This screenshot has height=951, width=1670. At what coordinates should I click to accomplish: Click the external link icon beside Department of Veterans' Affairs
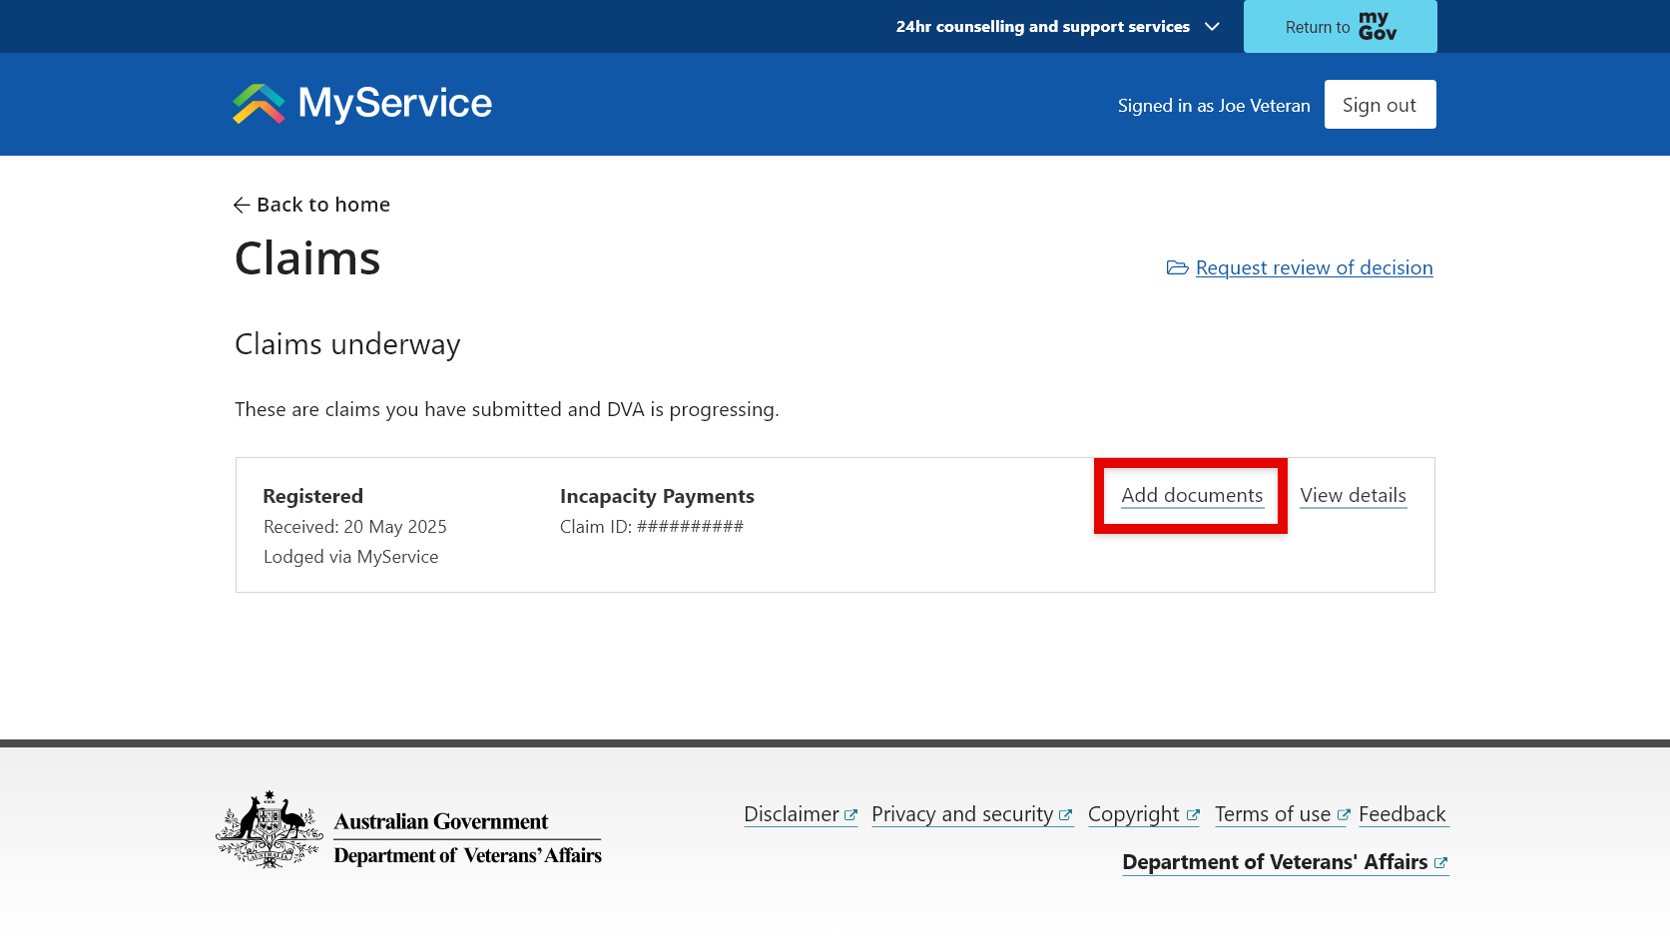click(1441, 862)
